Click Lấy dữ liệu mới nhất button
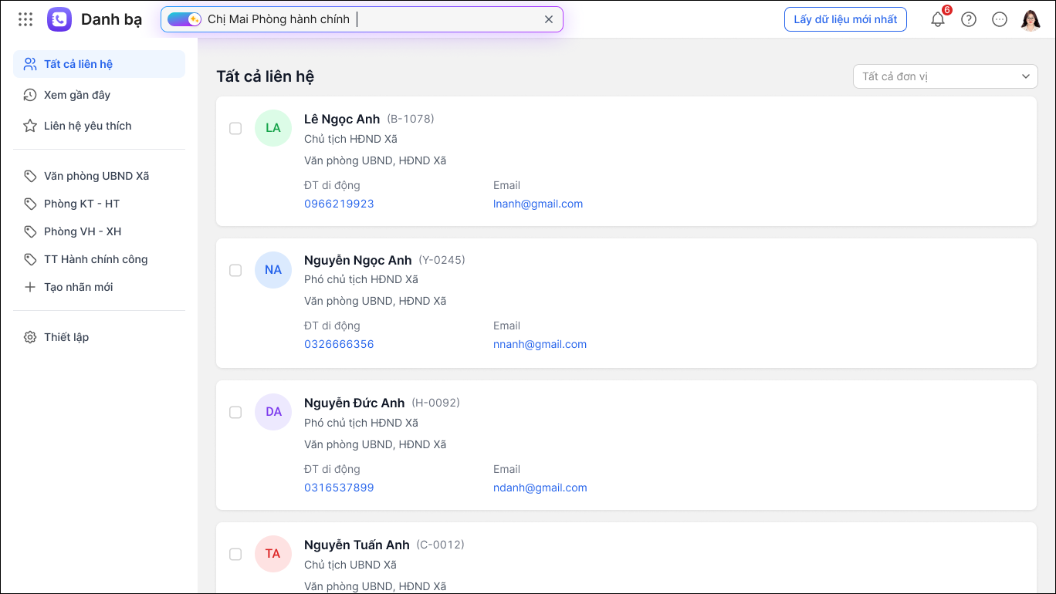1056x594 pixels. (845, 19)
